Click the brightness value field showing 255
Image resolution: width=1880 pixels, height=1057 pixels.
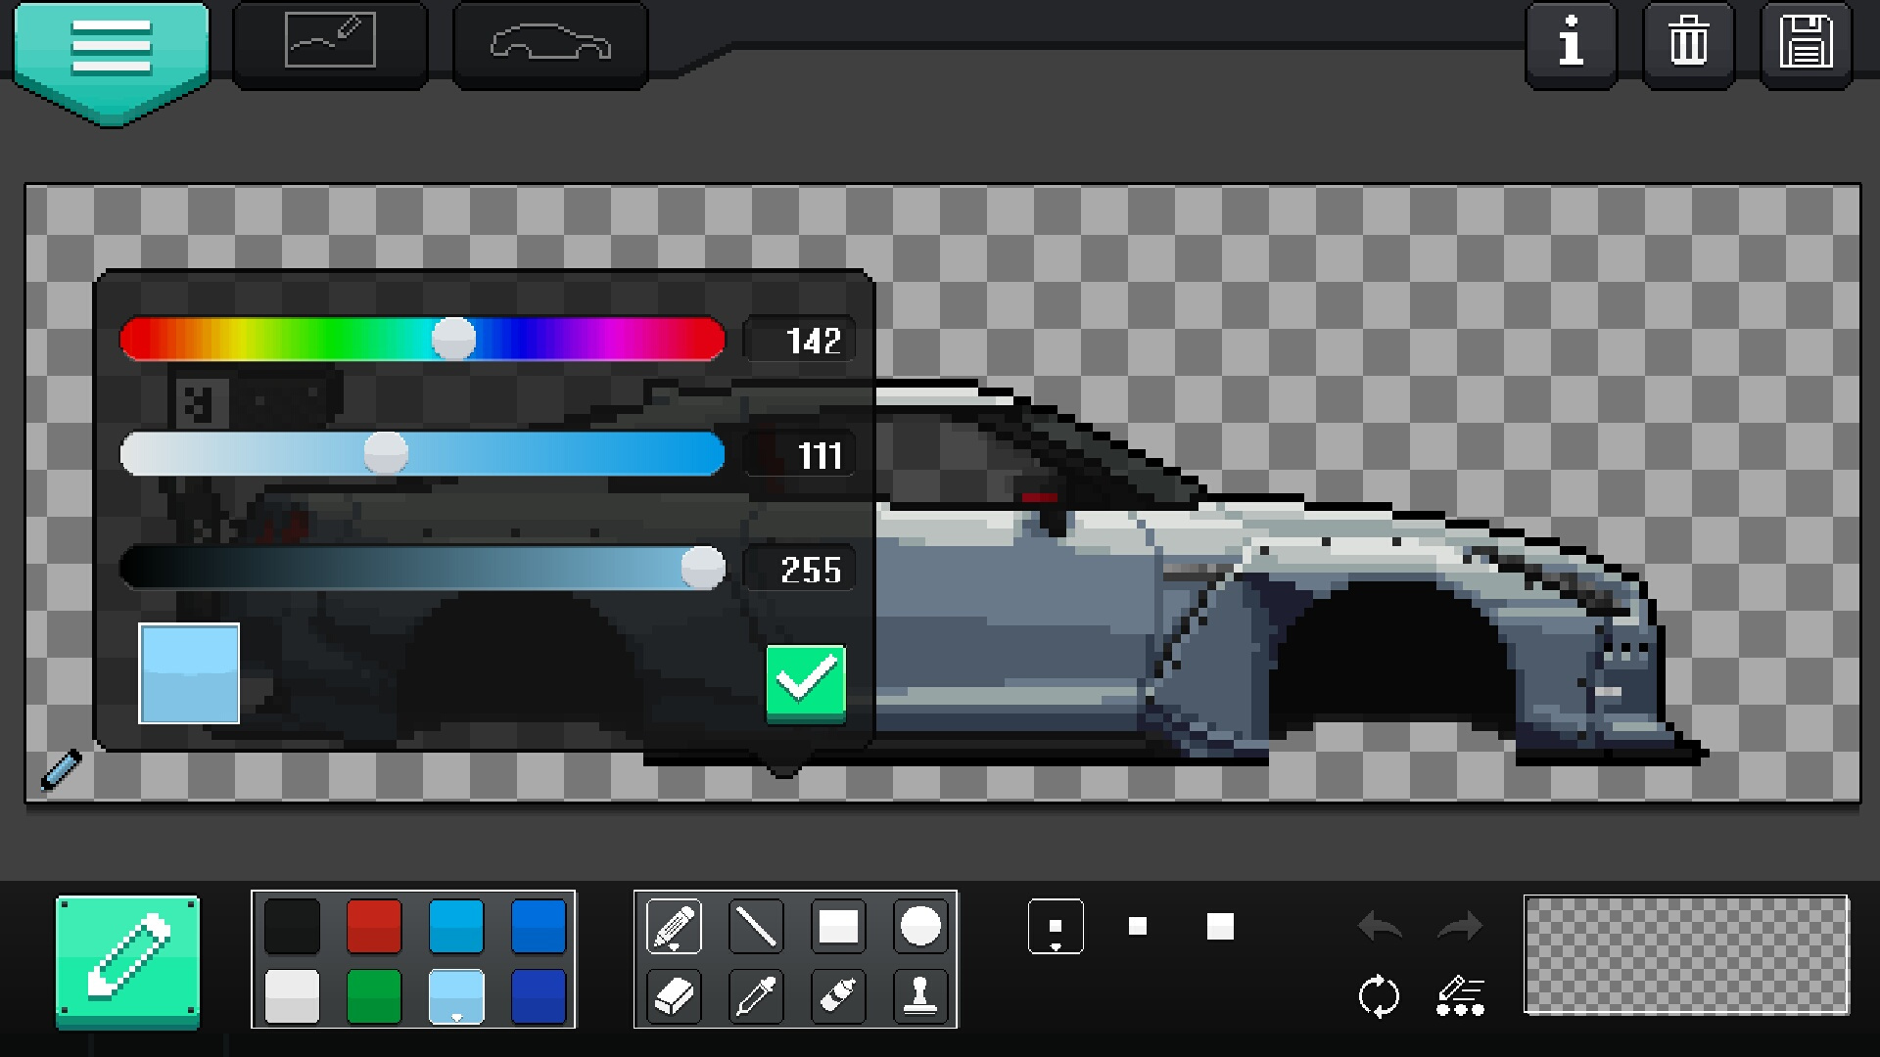pyautogui.click(x=799, y=569)
